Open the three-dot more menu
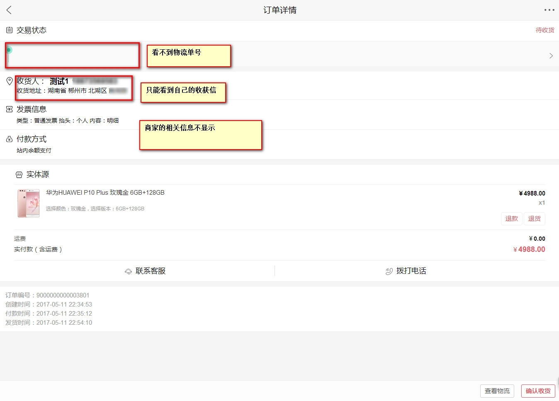 tap(549, 10)
